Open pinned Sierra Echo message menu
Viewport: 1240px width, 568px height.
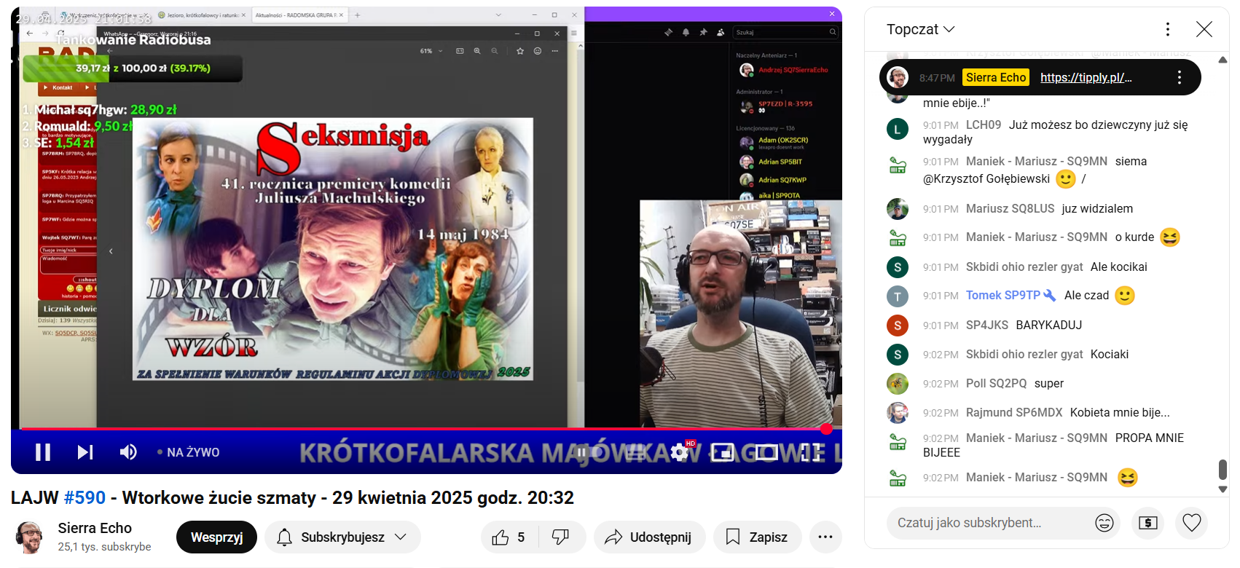point(1180,77)
